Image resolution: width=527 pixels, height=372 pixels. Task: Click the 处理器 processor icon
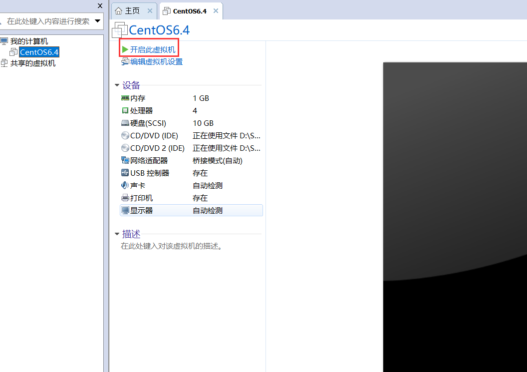point(125,110)
